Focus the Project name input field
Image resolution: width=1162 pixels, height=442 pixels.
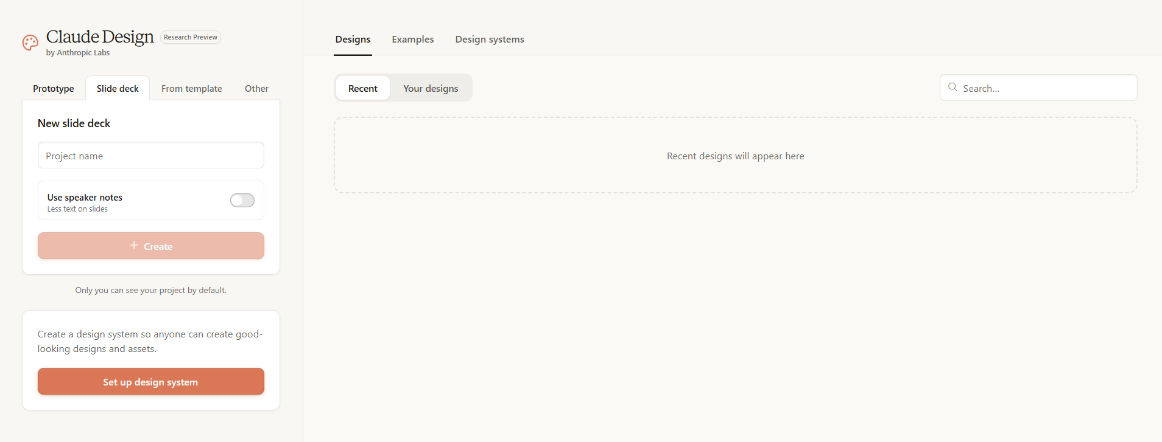[150, 156]
